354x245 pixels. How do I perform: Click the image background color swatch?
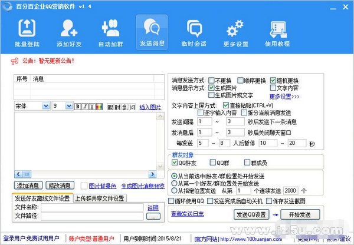84,186
